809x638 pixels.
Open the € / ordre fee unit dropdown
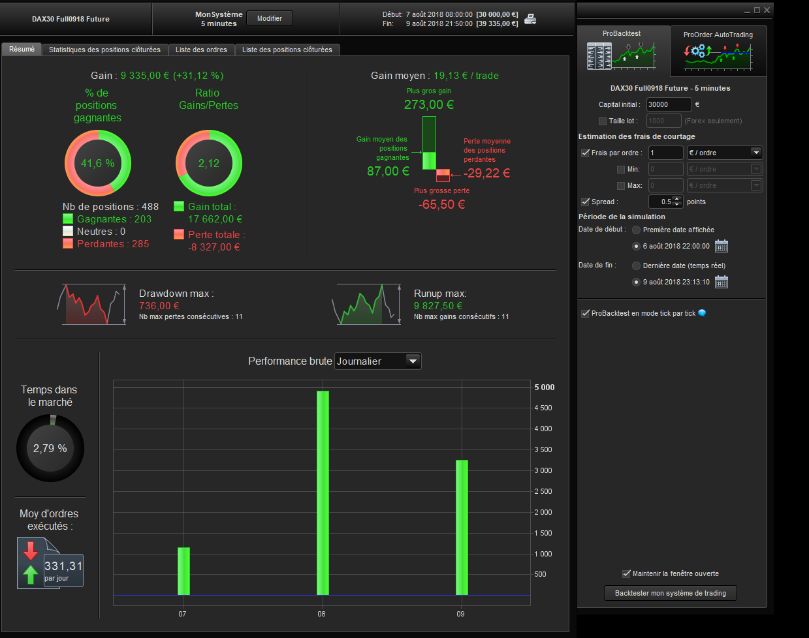pos(725,153)
